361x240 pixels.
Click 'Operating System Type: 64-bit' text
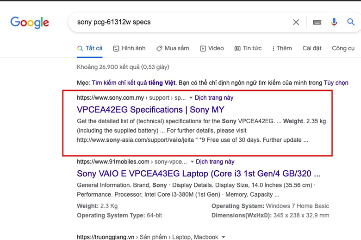(119, 216)
